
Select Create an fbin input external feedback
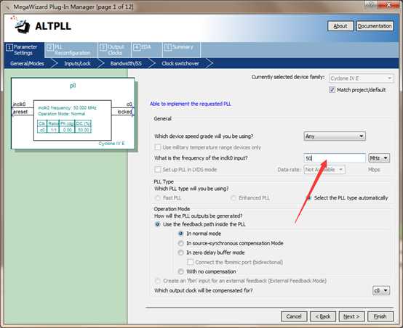coord(158,281)
